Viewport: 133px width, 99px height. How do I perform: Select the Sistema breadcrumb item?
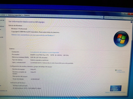coord(27,15)
